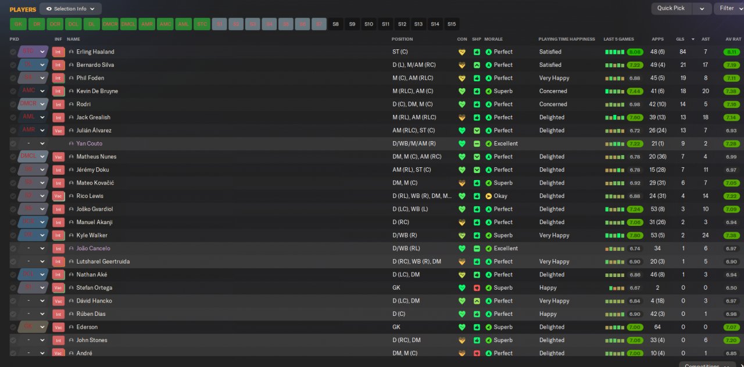Viewport: 744px width, 367px height.
Task: Toggle the selection check for Bernardo Silva
Action: [13, 65]
